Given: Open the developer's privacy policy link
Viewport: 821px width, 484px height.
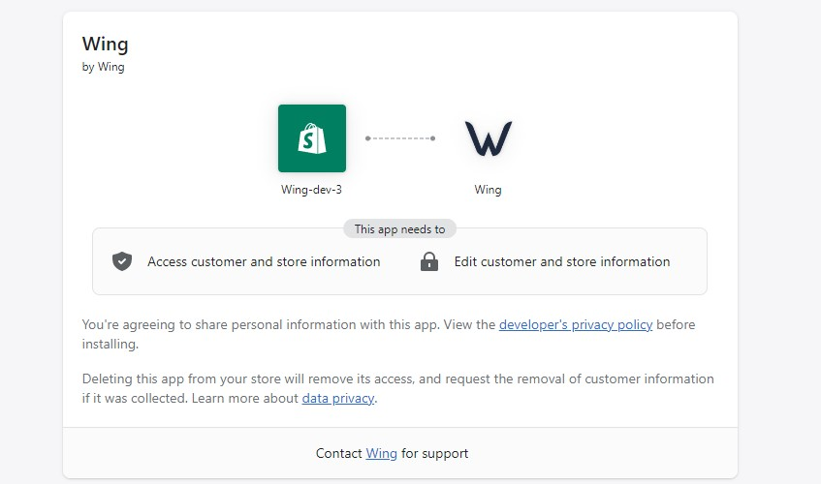Looking at the screenshot, I should [576, 324].
